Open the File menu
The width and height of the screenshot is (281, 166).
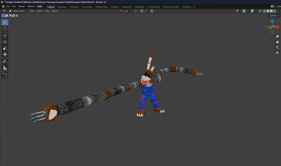8,7
